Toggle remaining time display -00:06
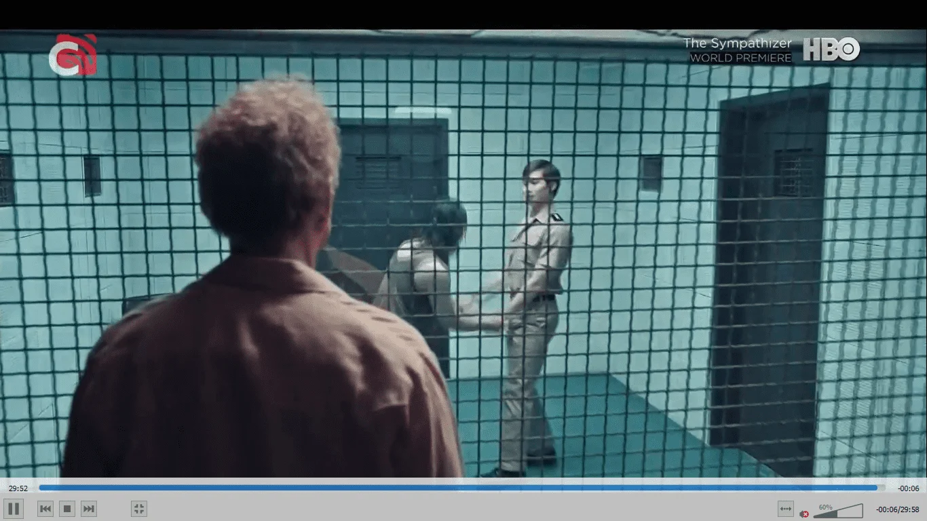 point(908,488)
